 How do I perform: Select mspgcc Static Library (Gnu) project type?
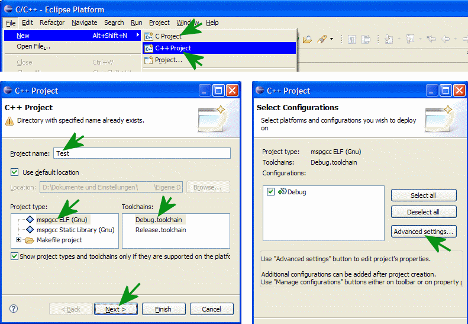(x=75, y=230)
